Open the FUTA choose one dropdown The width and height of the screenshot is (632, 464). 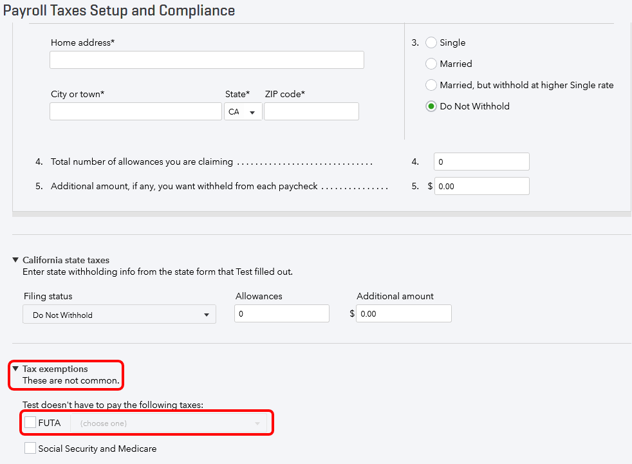[170, 423]
